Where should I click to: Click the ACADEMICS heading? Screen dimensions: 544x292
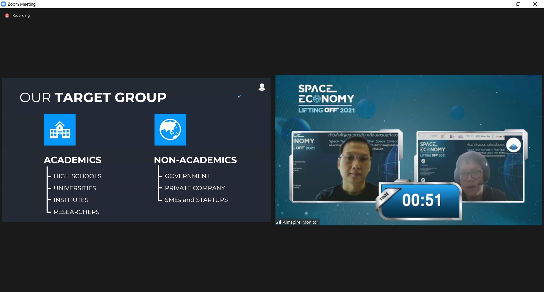pos(73,160)
